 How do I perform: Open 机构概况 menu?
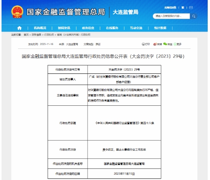40,28
